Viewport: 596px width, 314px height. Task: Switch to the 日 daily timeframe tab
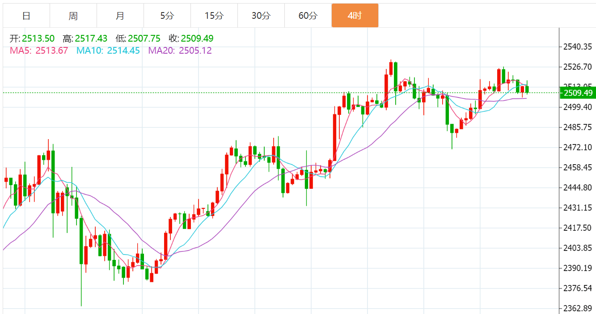[x=26, y=16]
